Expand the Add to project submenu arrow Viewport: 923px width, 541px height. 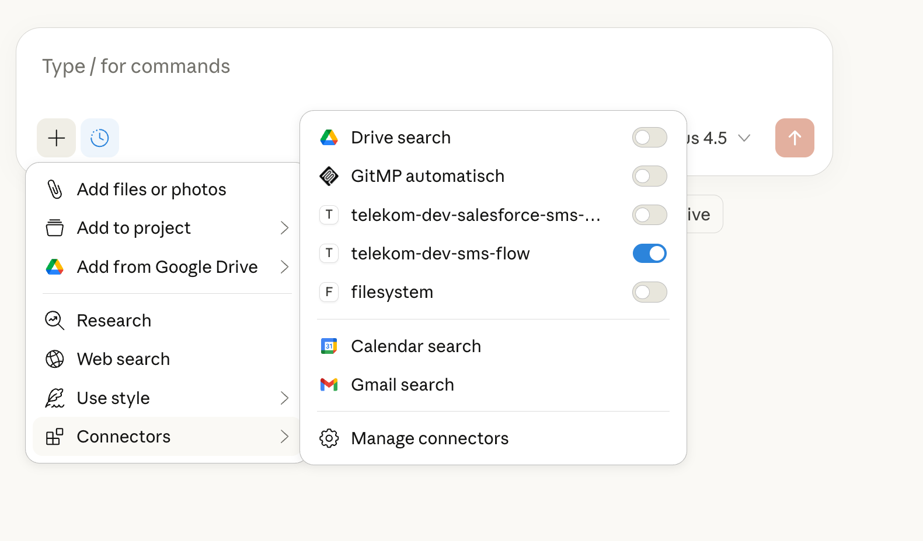[284, 228]
